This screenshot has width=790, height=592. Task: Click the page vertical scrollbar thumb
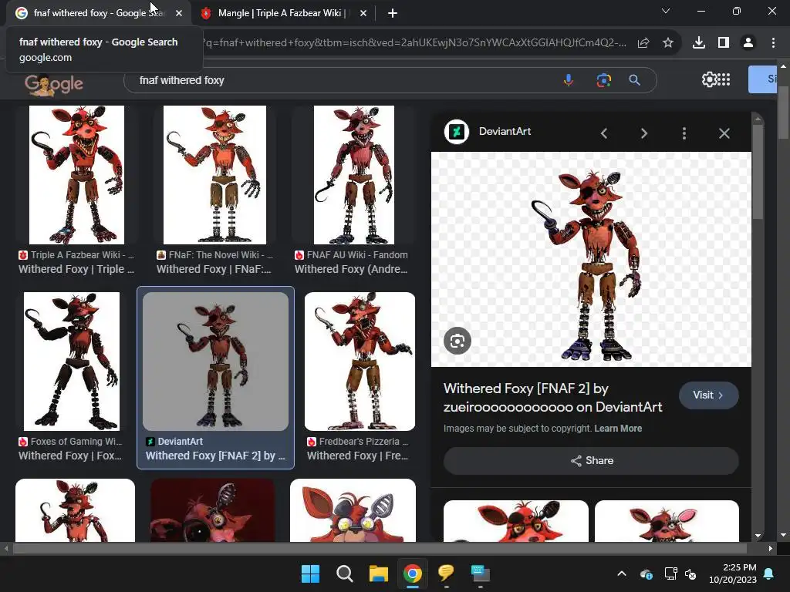pos(783,112)
